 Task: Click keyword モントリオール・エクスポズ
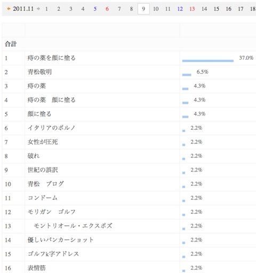pos(73,226)
